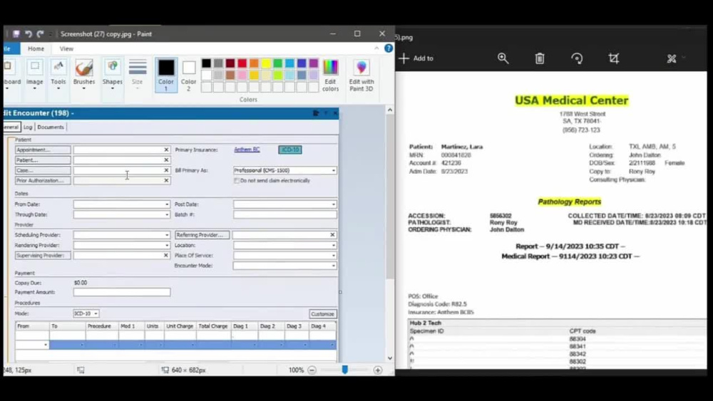Viewport: 713px width, 401px height.
Task: Click the Supervising Provider button
Action: pos(43,255)
